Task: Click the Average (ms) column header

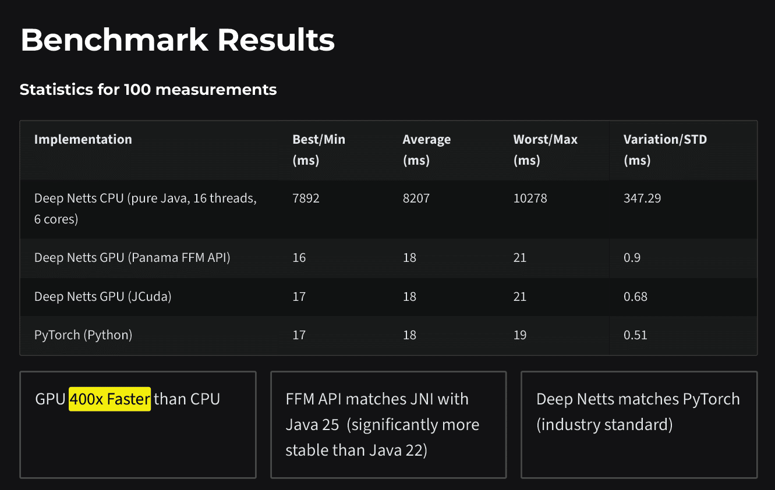Action: pyautogui.click(x=426, y=150)
